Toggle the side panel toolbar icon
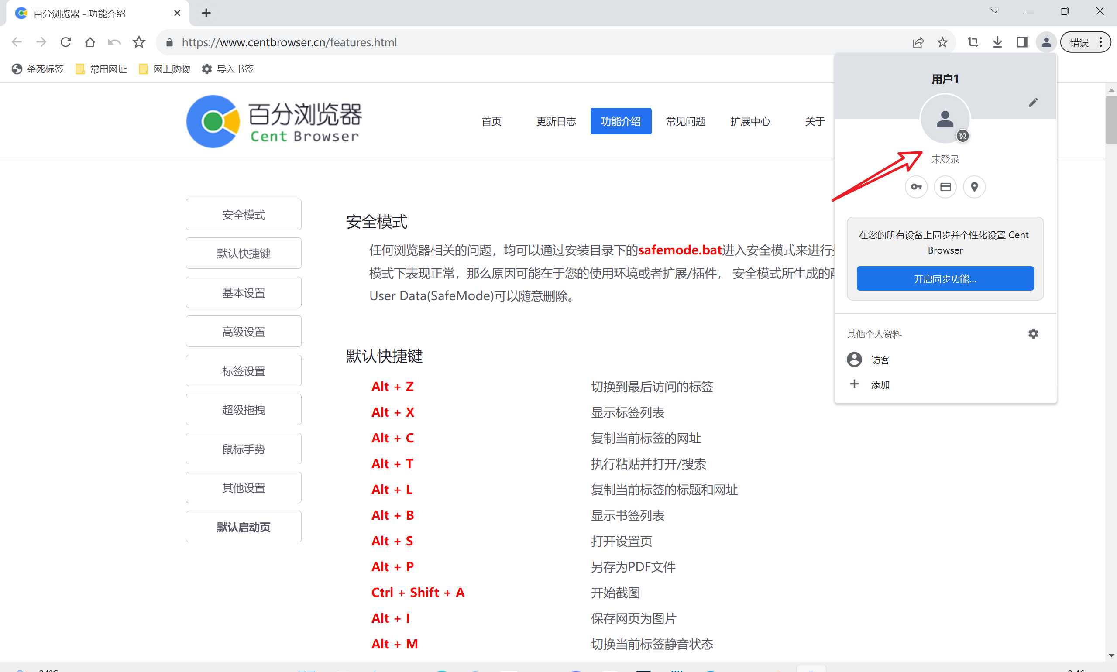Screen dimensions: 1117x672 1022,42
